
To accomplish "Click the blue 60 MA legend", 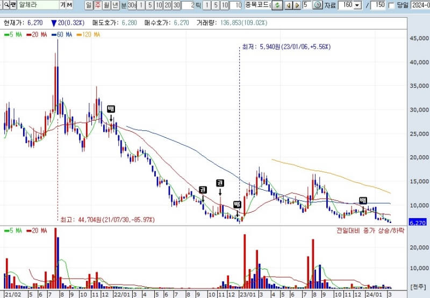I will (x=62, y=34).
